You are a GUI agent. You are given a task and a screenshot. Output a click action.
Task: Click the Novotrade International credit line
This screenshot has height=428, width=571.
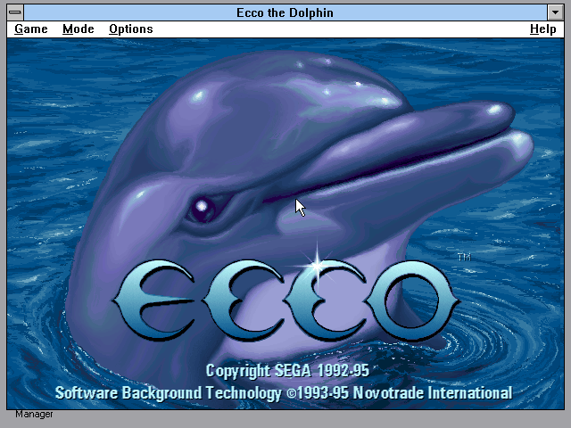tap(284, 393)
